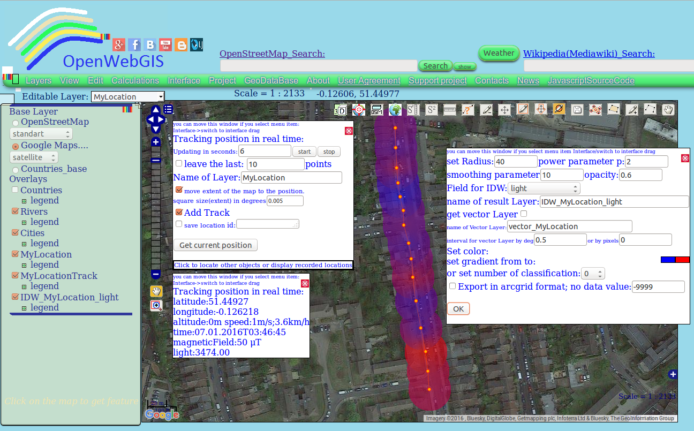Click the start tracking button
This screenshot has width=694, height=431.
(x=304, y=152)
